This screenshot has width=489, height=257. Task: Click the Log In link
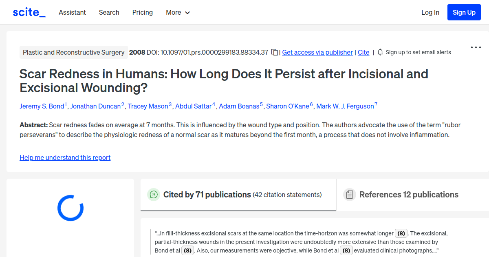point(430,12)
